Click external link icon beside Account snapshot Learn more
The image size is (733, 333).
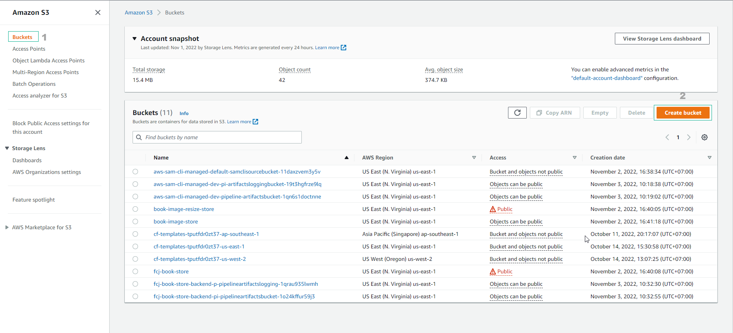pos(343,48)
